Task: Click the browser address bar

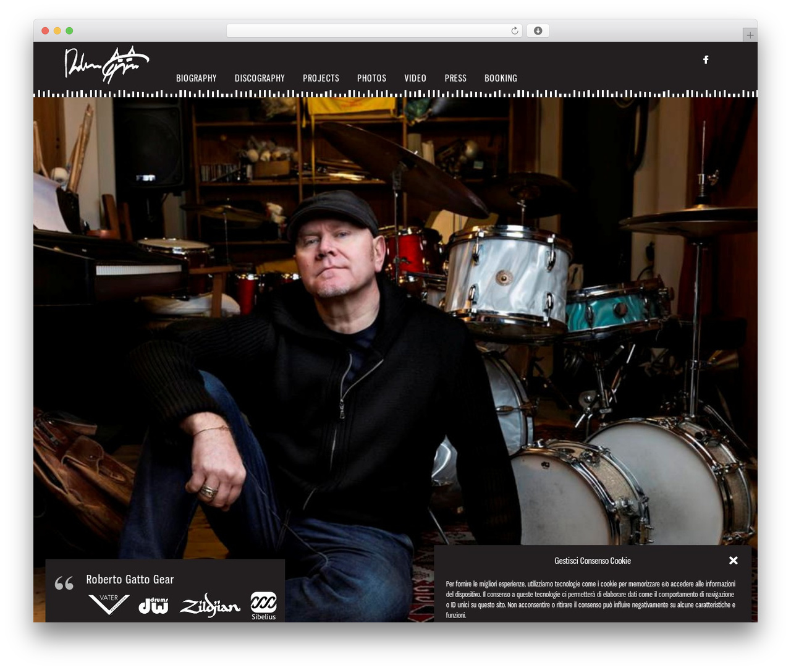Action: pos(374,31)
